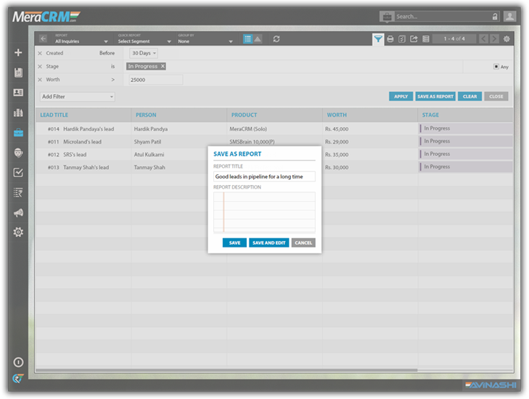The image size is (529, 399).
Task: Click the Report Description text area
Action: [x=264, y=213]
